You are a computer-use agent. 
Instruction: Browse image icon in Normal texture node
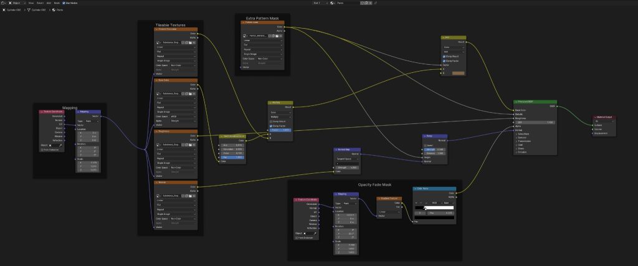point(159,196)
